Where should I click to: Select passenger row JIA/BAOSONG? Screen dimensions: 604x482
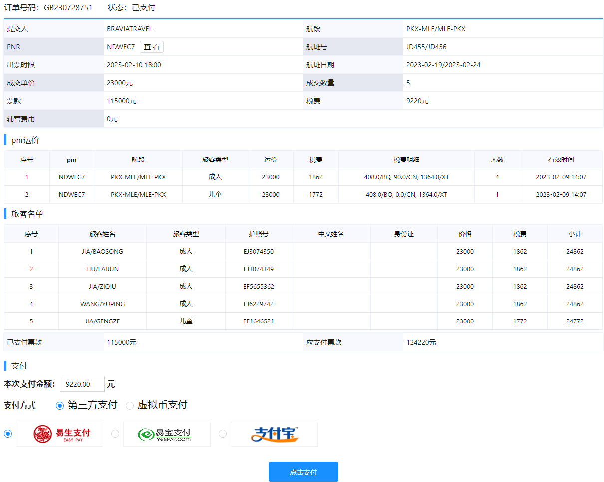102,252
